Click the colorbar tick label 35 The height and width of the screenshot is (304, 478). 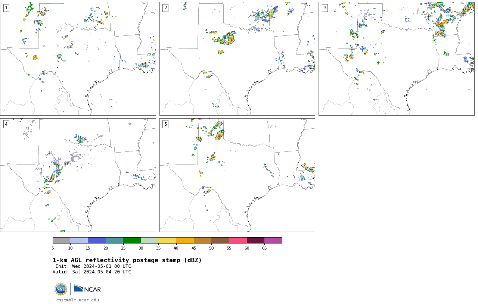pos(158,248)
